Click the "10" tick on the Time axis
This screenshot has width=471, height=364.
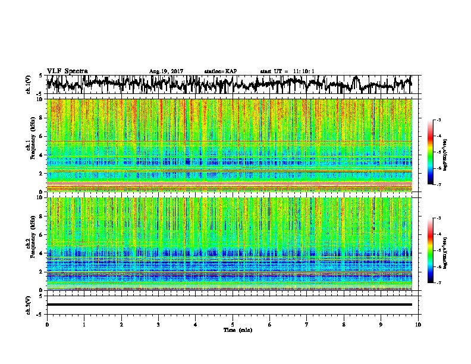pyautogui.click(x=418, y=325)
